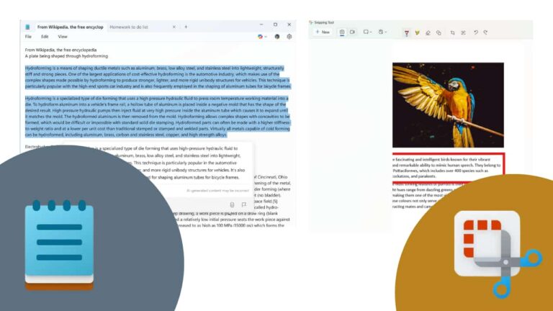The height and width of the screenshot is (311, 553).
Task: Click 'AI-generated content may be incorrect' notice
Action: point(217,191)
